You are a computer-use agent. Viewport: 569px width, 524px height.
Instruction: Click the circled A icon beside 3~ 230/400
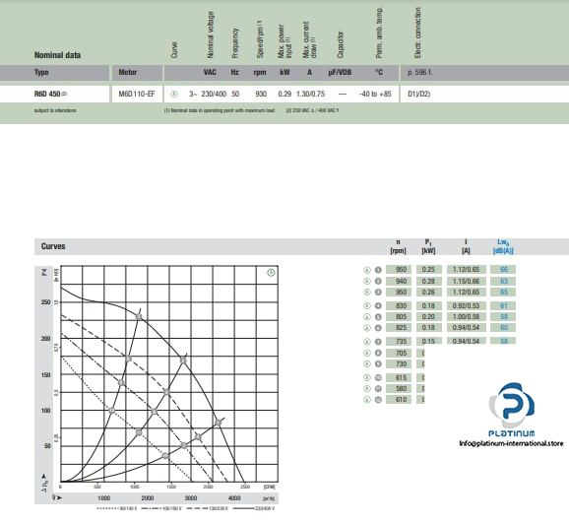click(x=174, y=94)
